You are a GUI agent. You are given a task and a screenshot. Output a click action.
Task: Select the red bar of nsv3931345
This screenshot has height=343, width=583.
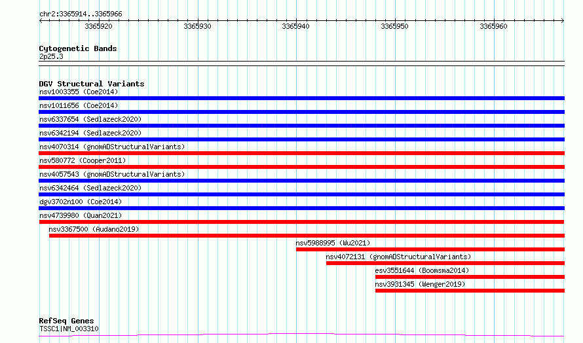pos(470,291)
